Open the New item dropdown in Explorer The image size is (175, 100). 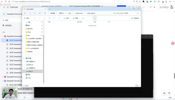tap(27, 18)
